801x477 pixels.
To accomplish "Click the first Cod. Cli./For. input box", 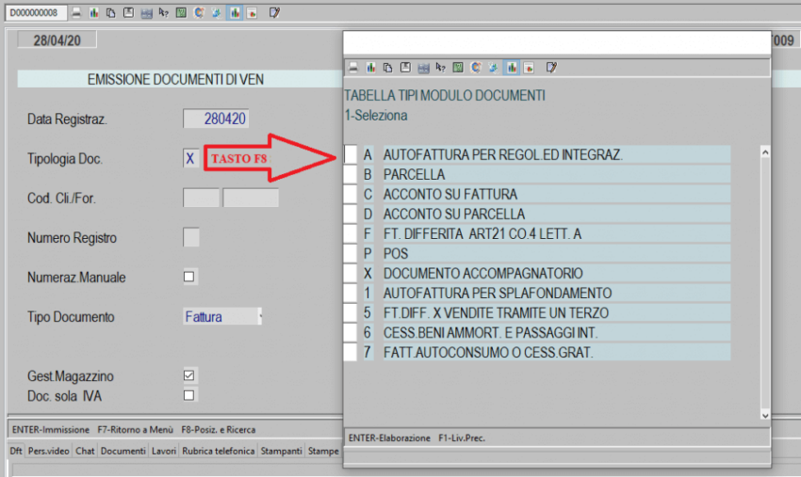I will [202, 198].
